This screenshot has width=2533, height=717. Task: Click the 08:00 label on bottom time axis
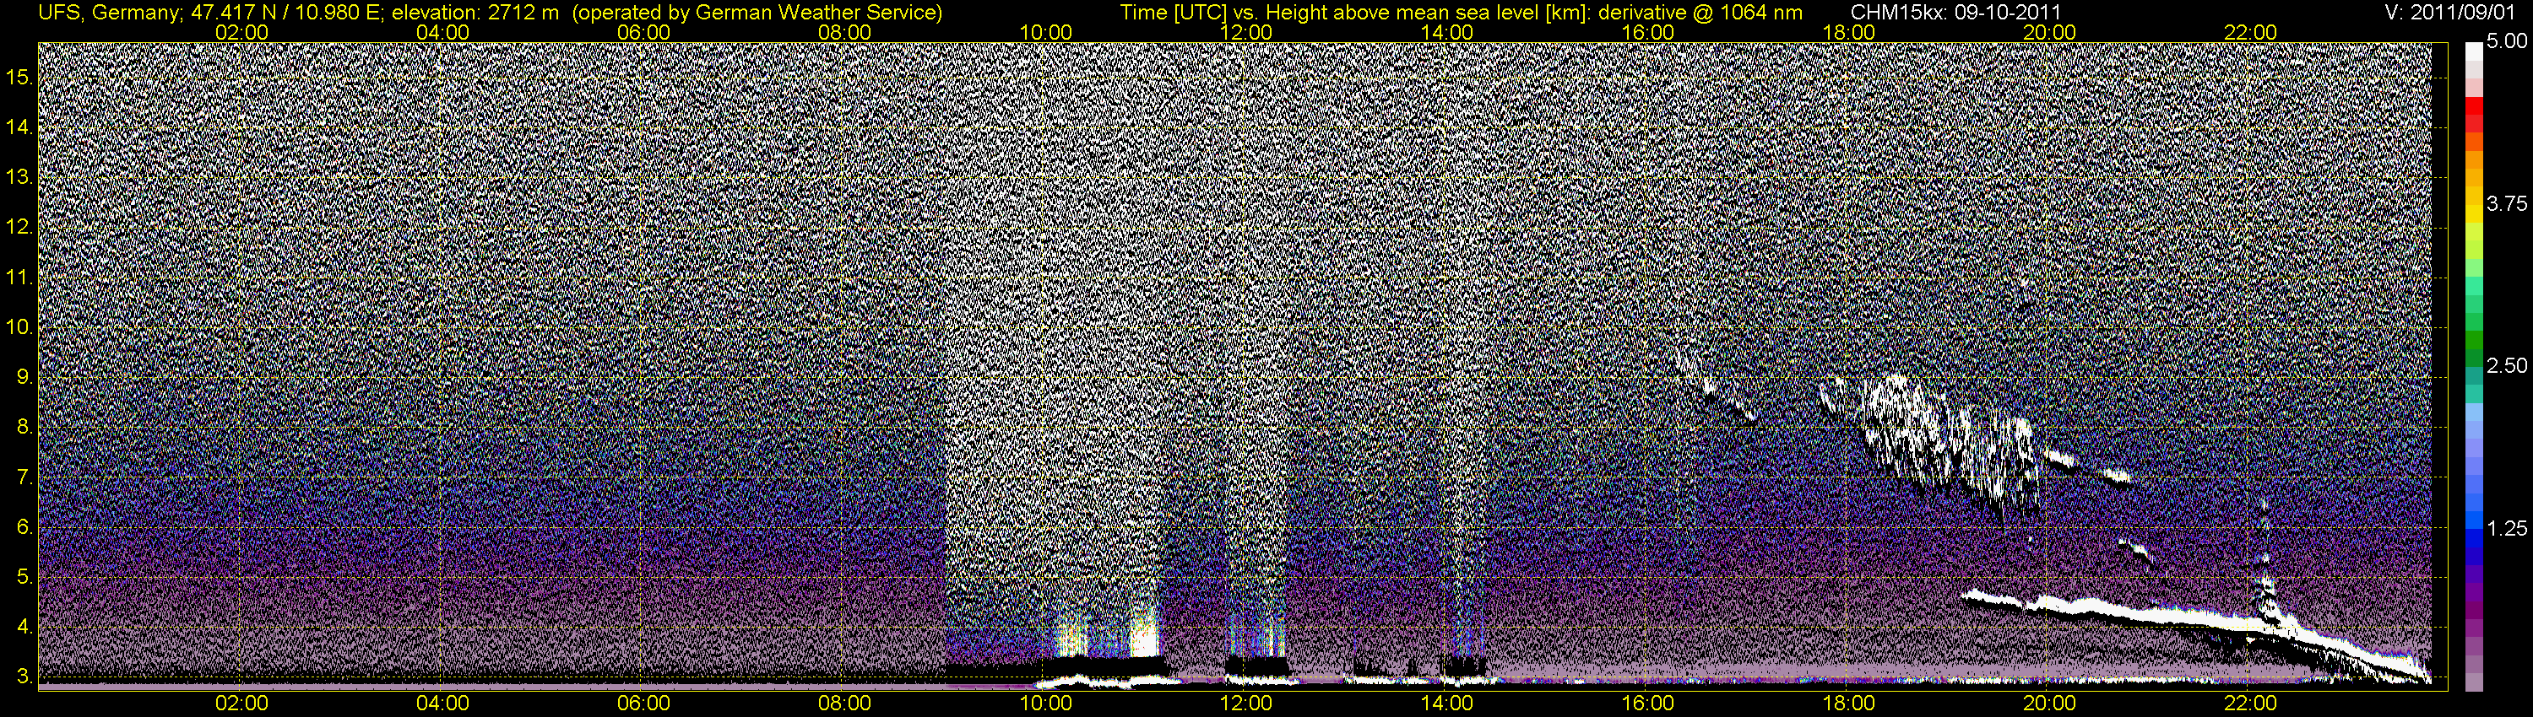pos(844,704)
